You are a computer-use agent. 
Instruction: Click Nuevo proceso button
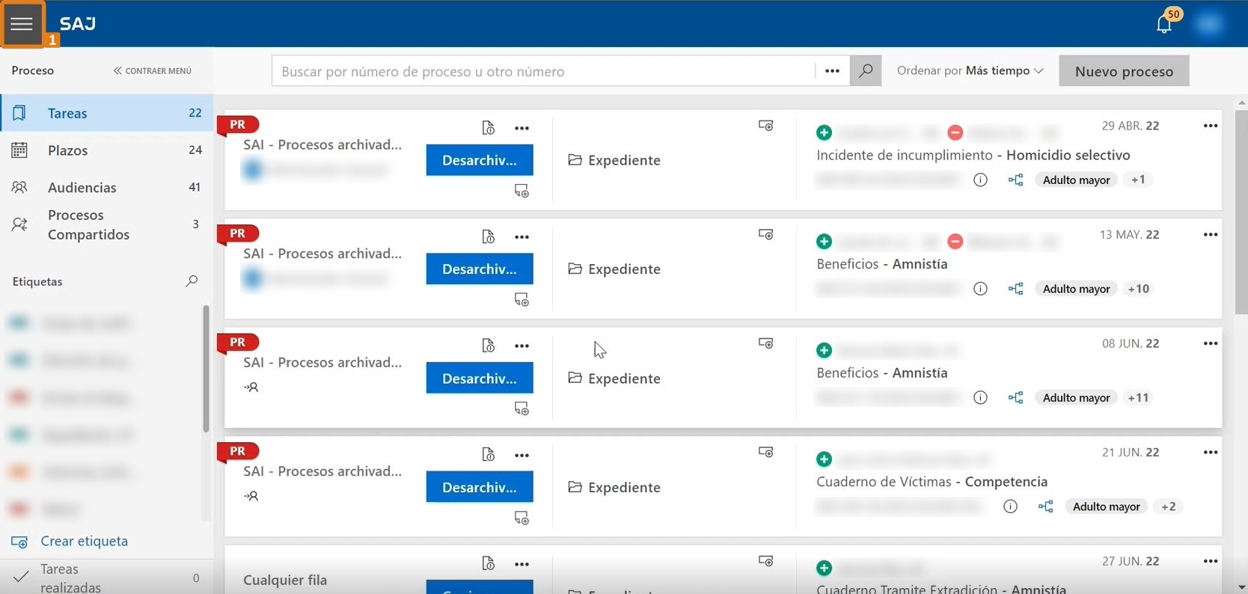pos(1124,71)
